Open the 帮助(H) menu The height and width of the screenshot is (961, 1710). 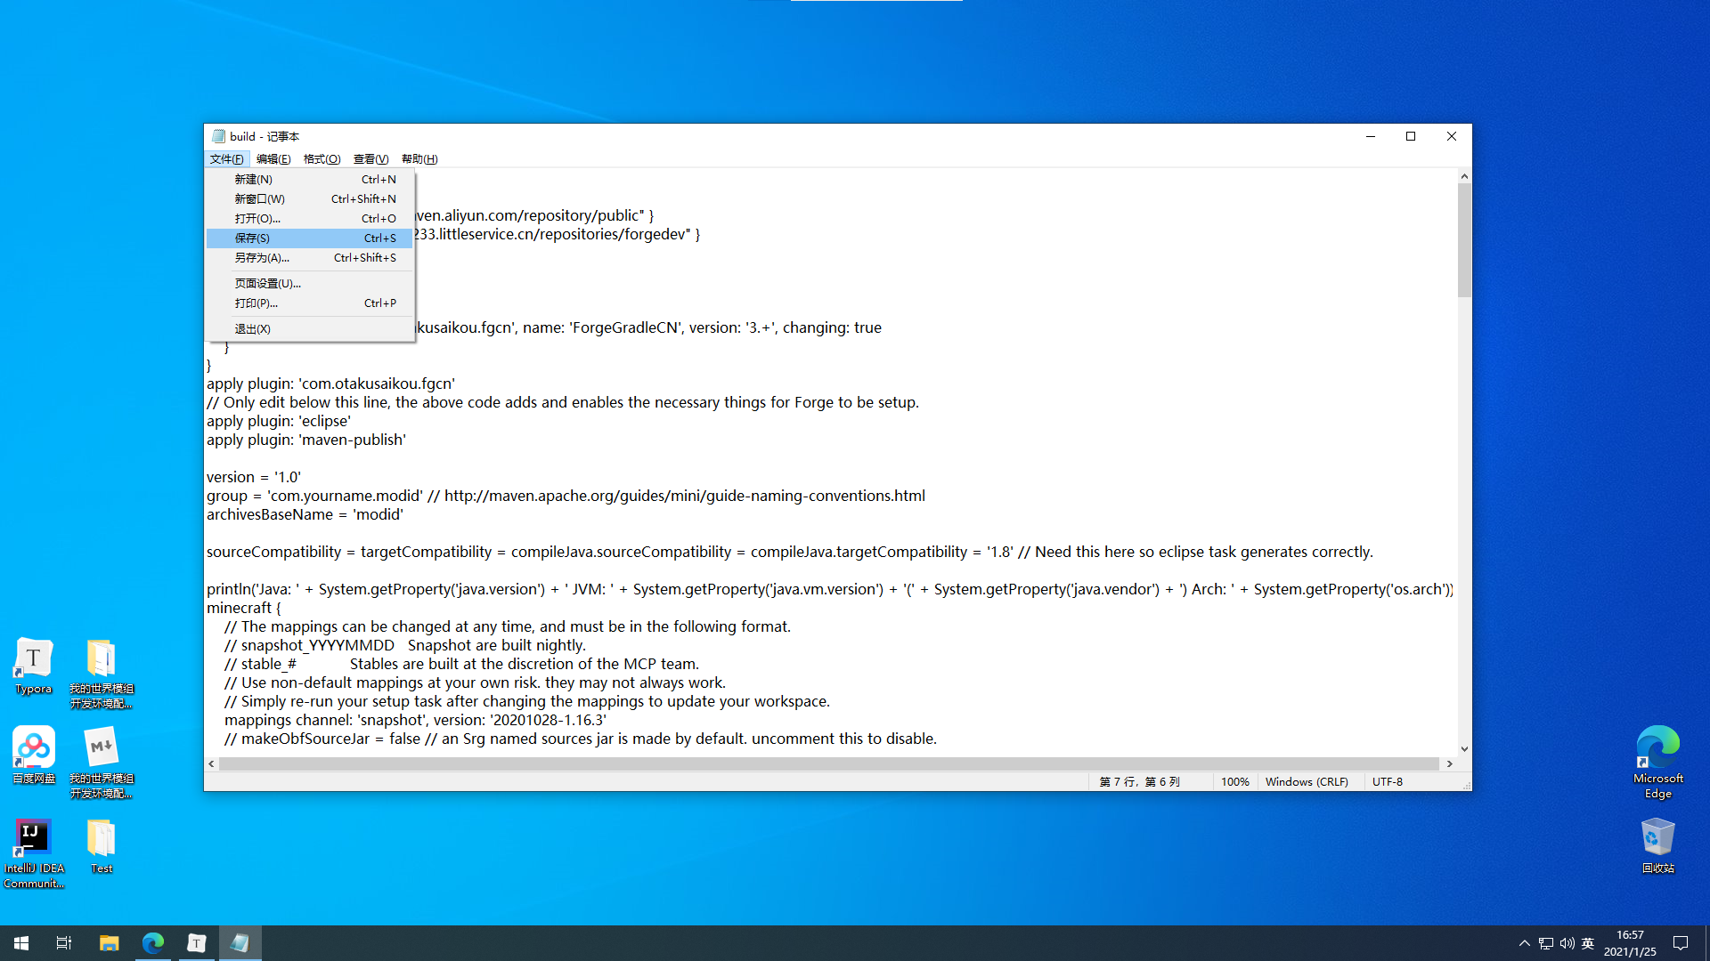419,159
